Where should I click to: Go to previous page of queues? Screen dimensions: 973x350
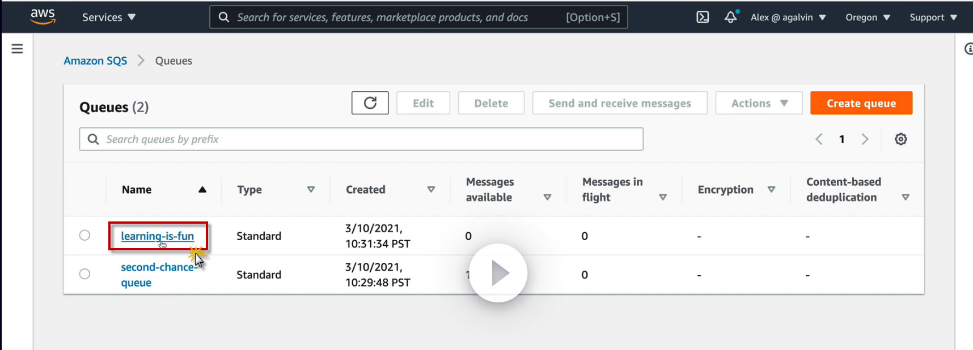coord(819,139)
